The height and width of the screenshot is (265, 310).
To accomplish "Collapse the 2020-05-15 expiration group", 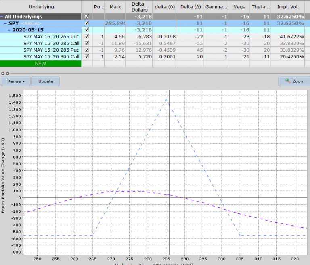I will [x=9, y=30].
